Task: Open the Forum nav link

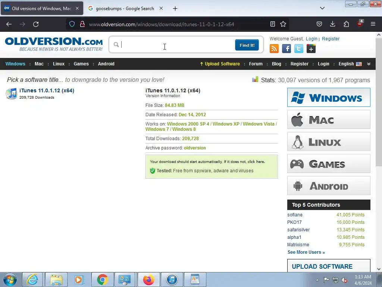Action: click(x=256, y=64)
